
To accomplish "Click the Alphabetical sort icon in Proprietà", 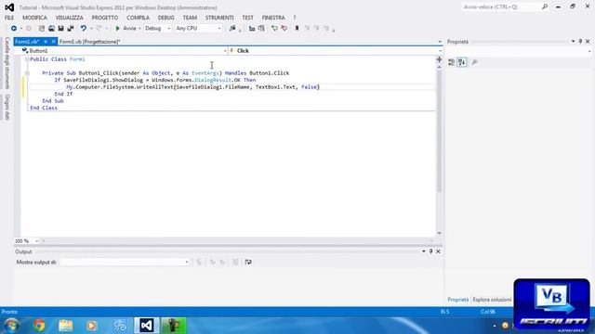I will point(462,62).
